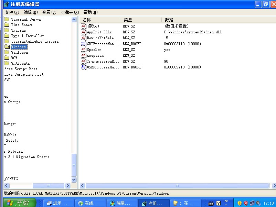Click the Type 1 Installer folder icon
The image size is (276, 207).
7,36
